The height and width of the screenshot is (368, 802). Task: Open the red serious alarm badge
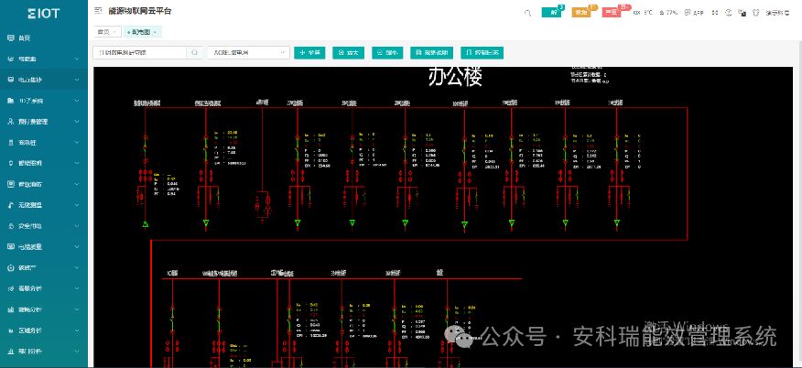(612, 12)
